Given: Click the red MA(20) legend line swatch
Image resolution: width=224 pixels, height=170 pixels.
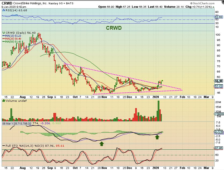Looking at the screenshot, I should (3, 39).
